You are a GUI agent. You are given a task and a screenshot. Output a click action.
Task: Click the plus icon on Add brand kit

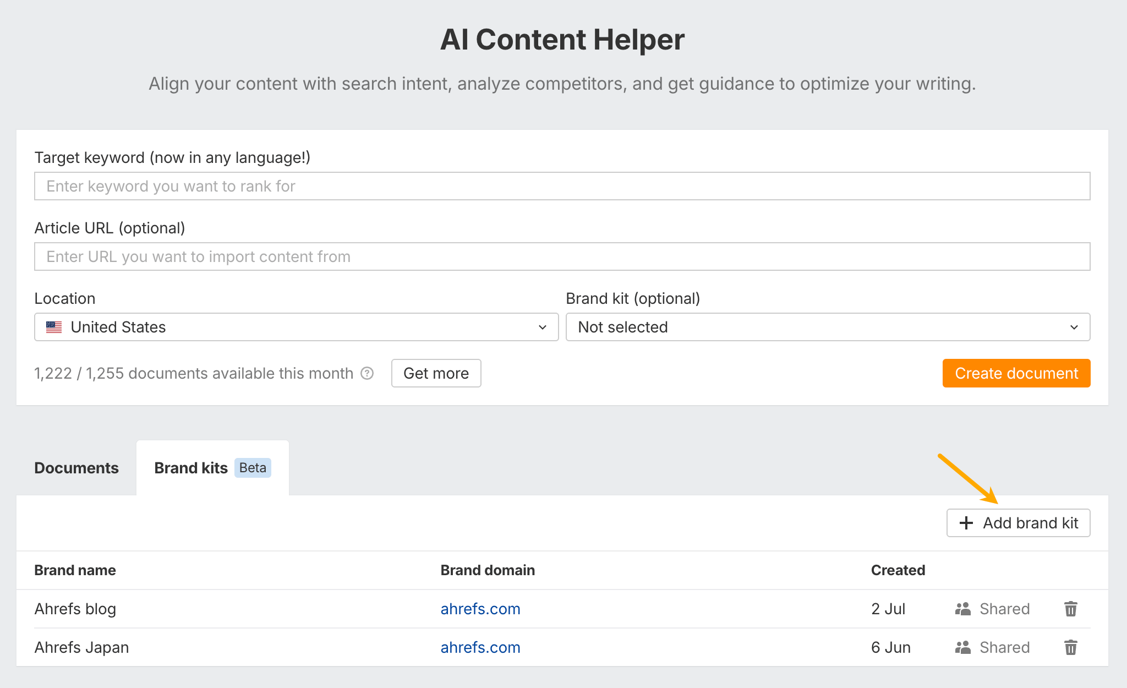(966, 523)
